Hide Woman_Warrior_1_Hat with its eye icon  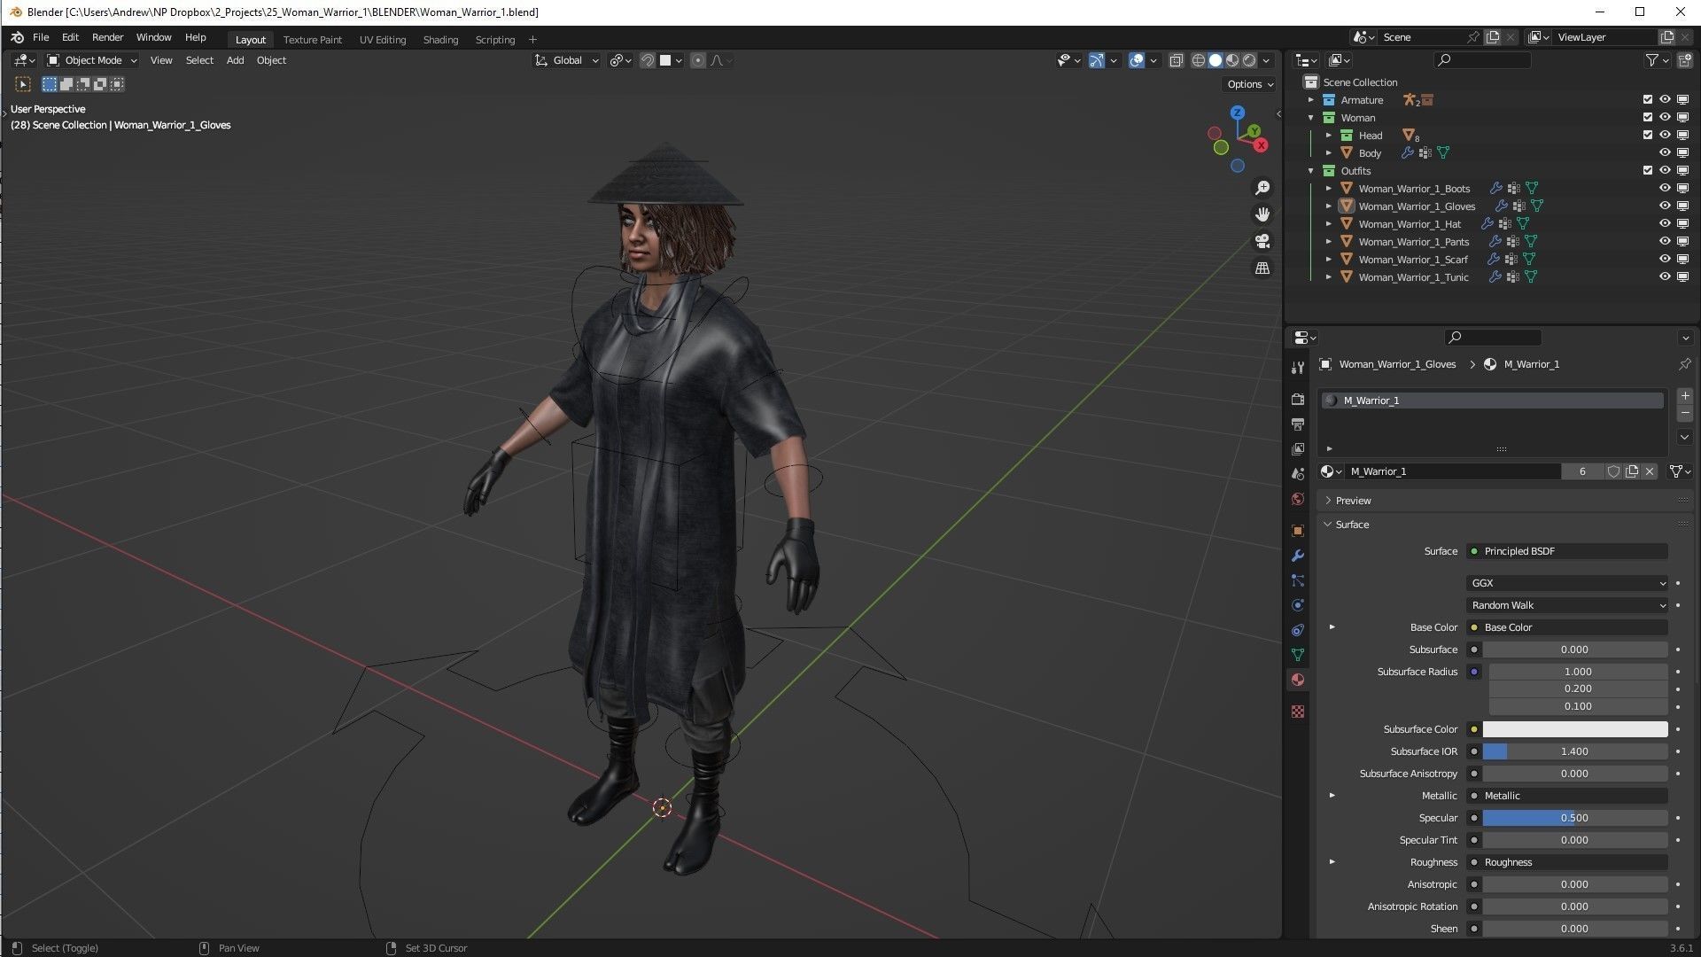pos(1665,223)
